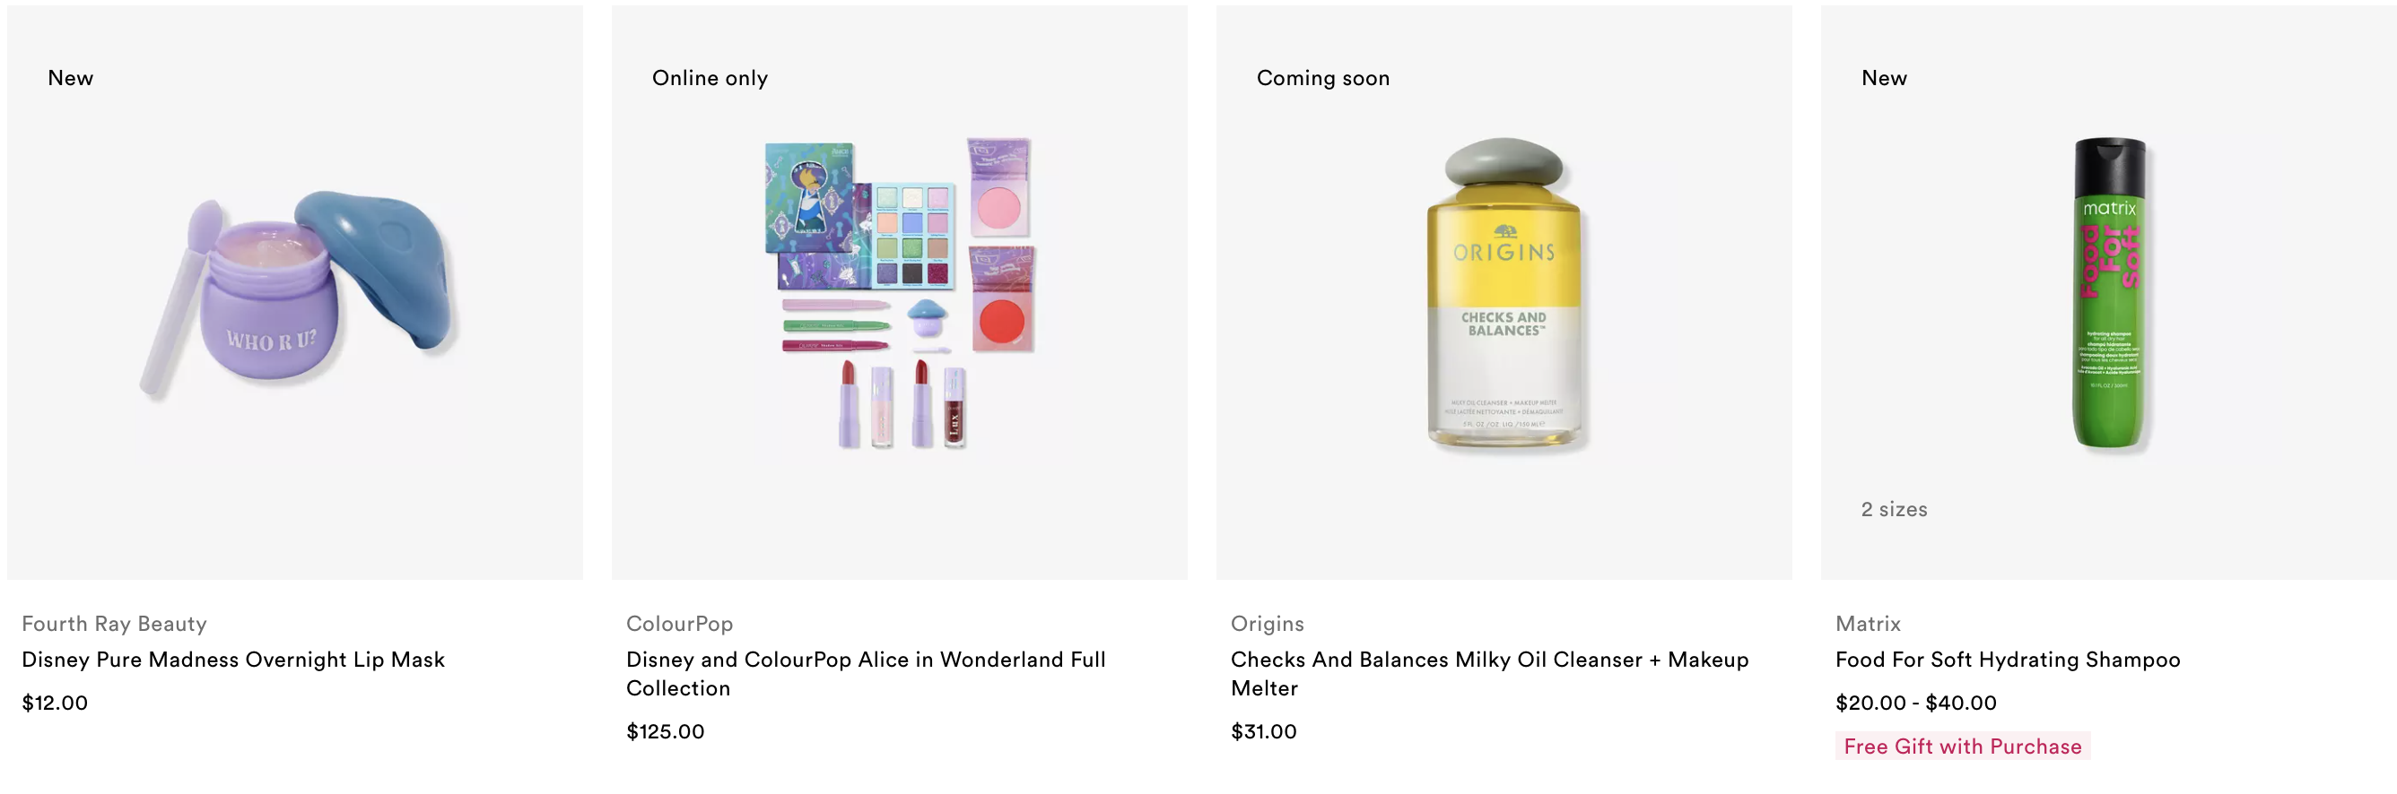Click the Online only tag on ColourPop

pos(709,78)
